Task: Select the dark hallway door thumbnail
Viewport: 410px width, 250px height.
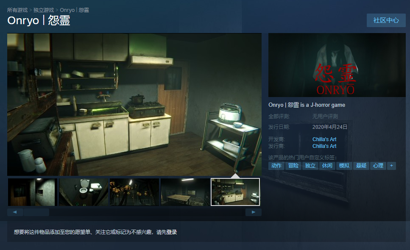Action: coord(32,192)
